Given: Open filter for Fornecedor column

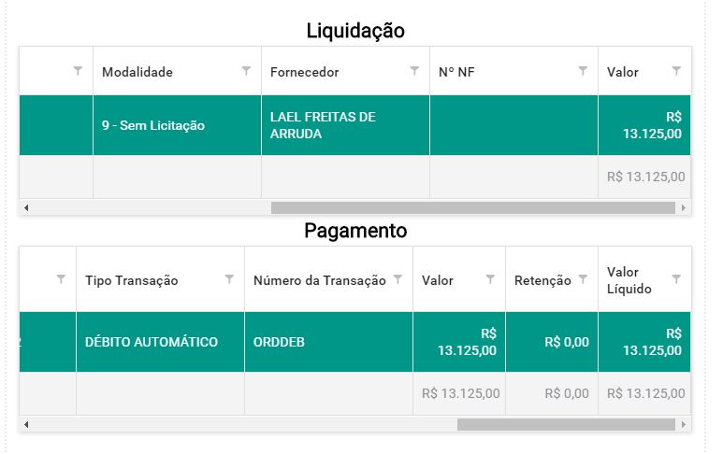Looking at the screenshot, I should tap(414, 71).
